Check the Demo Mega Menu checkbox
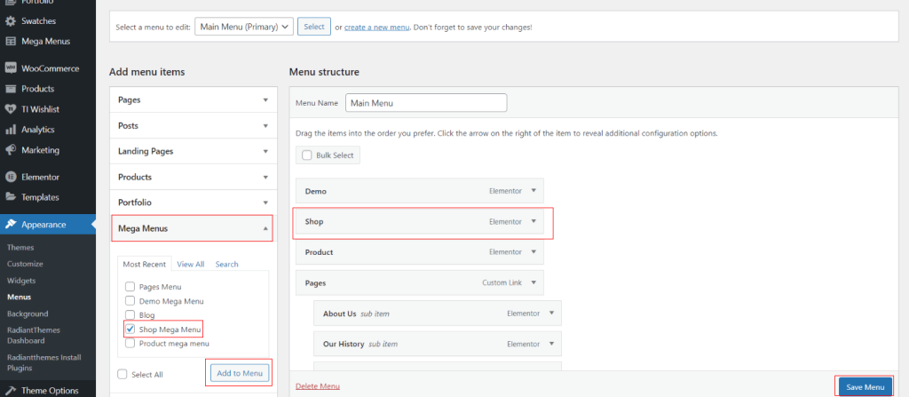Viewport: 909px width, 397px height. 130,301
